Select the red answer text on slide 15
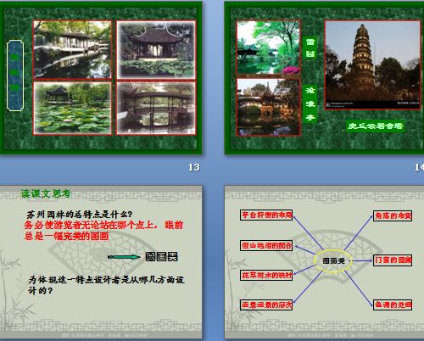This screenshot has height=341, width=424. (103, 230)
